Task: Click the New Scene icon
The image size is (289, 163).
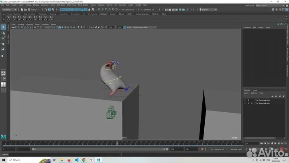Action: pyautogui.click(x=22, y=10)
